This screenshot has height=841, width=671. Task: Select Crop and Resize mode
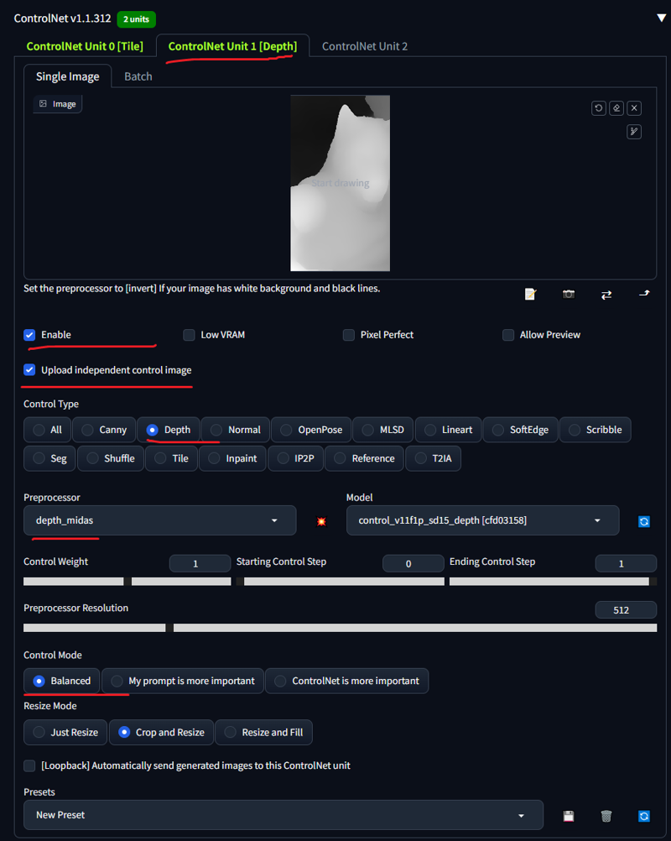point(161,732)
